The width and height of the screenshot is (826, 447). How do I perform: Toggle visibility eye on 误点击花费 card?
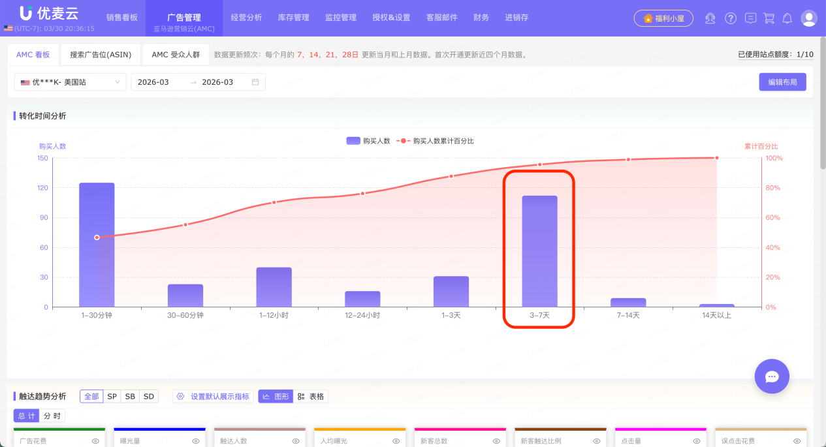(x=797, y=441)
